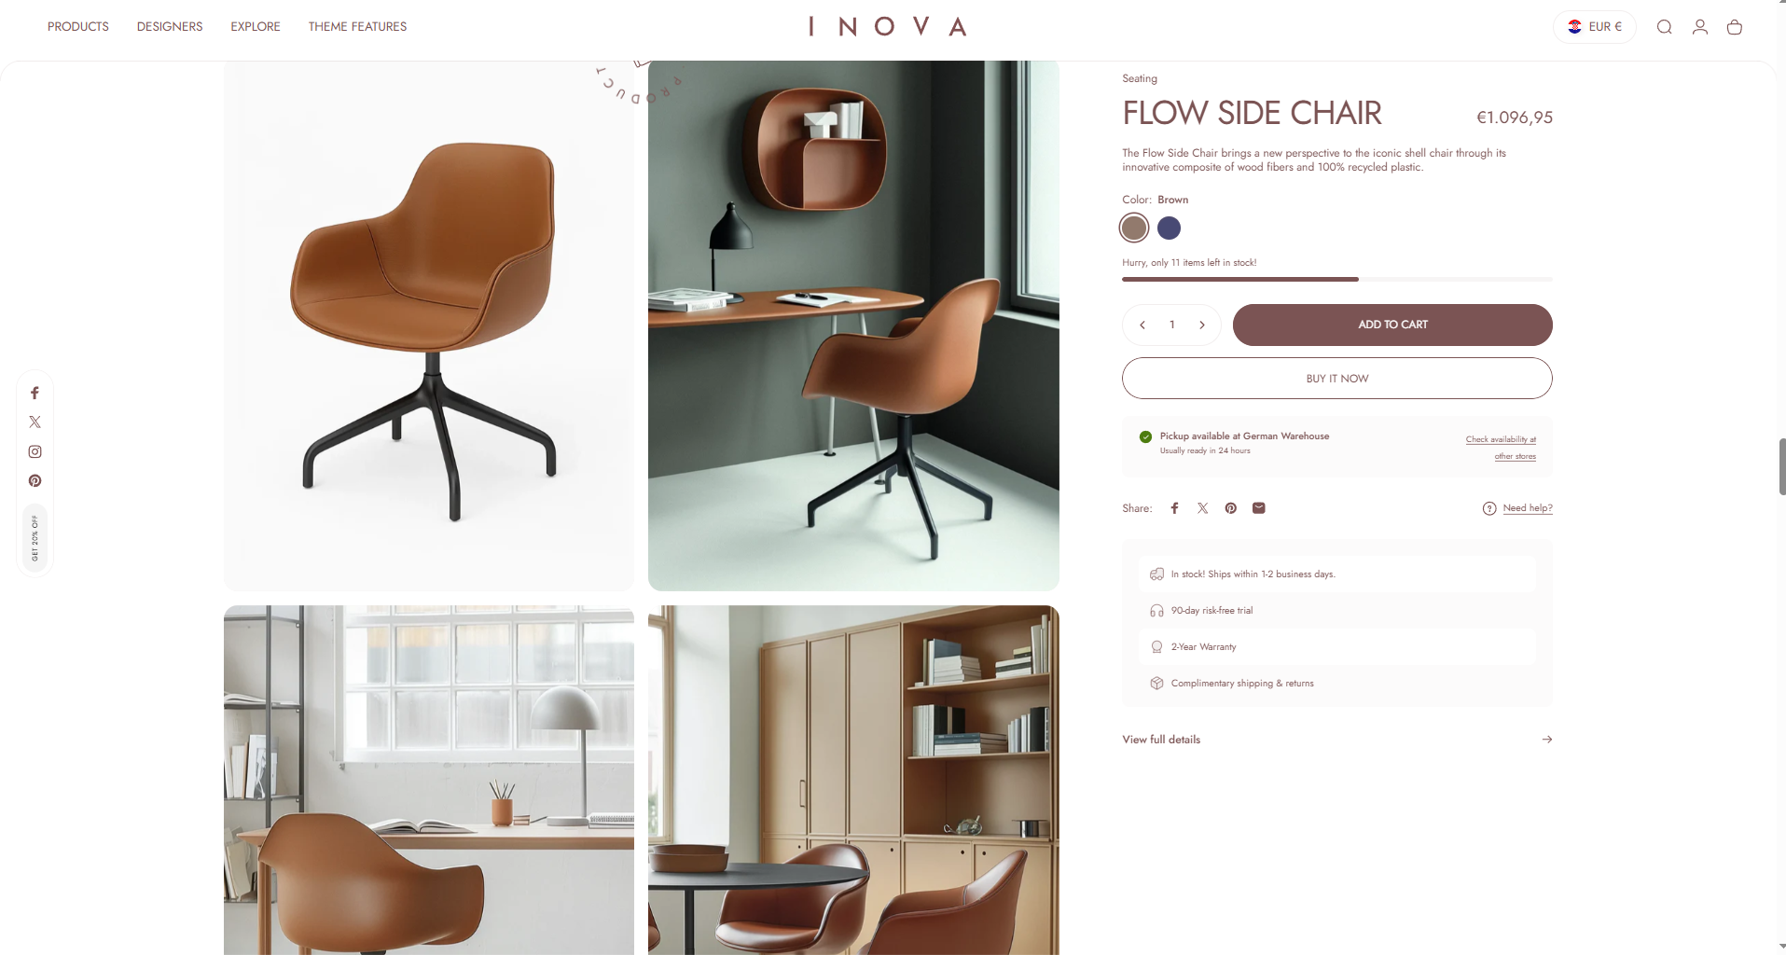The width and height of the screenshot is (1786, 955).
Task: Increase quantity with right arrow
Action: (1202, 325)
